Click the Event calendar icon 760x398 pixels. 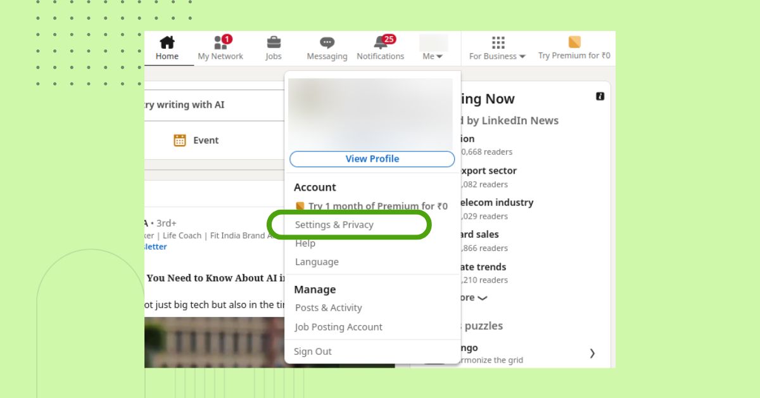[180, 141]
